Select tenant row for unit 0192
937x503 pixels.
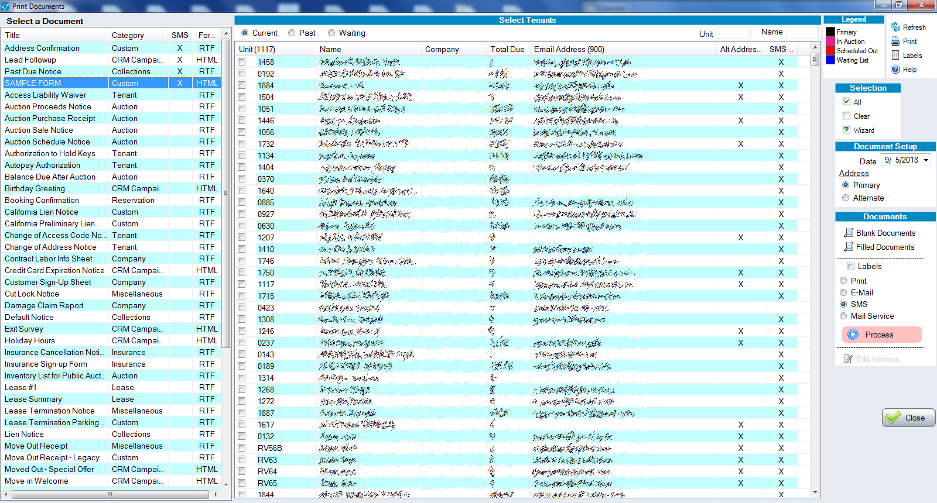point(522,74)
